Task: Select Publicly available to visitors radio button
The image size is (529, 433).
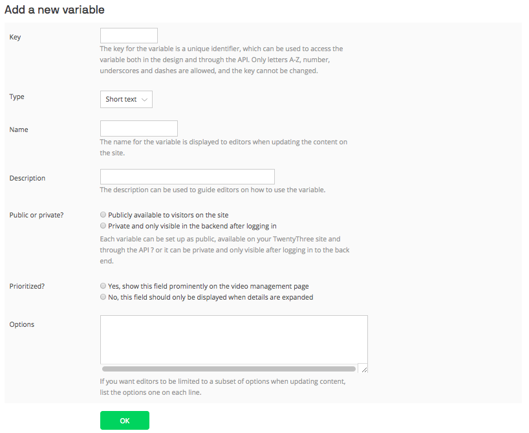Action: pos(103,214)
